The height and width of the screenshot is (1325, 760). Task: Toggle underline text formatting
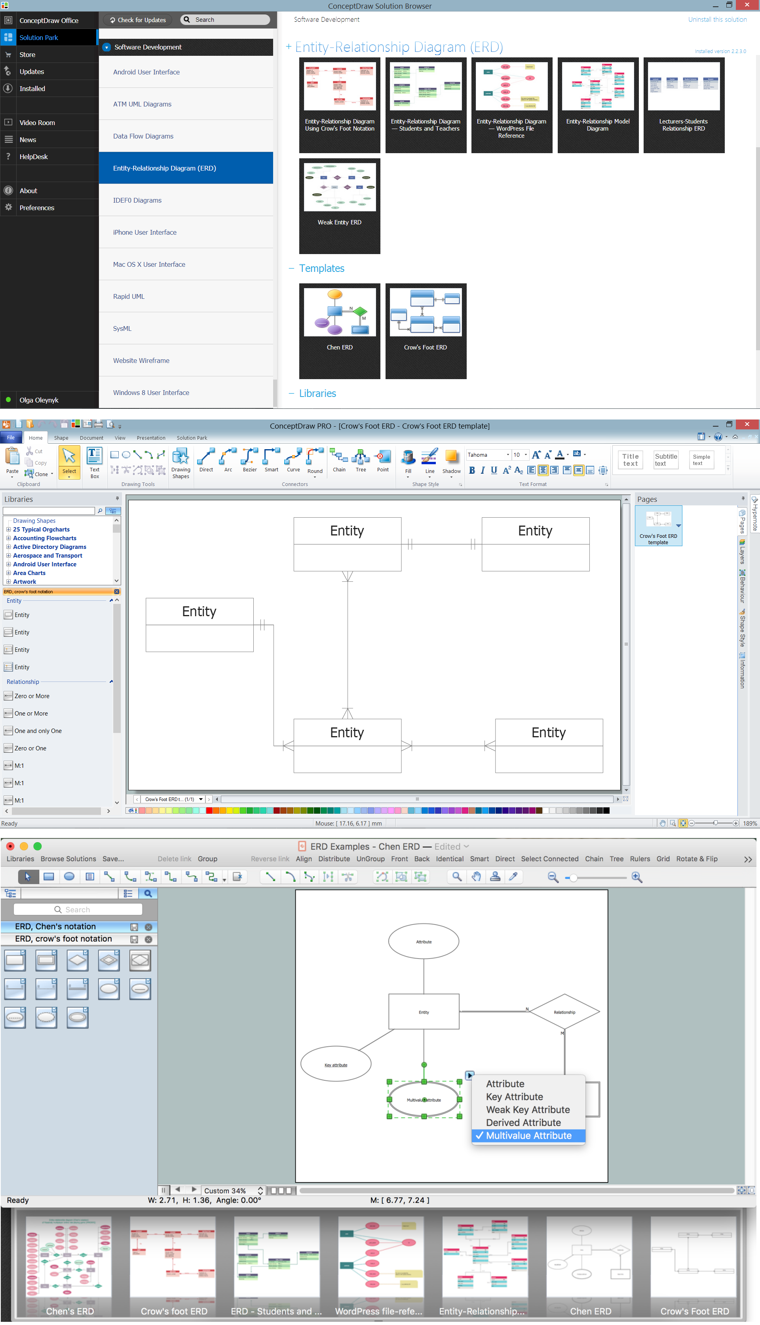coord(494,471)
